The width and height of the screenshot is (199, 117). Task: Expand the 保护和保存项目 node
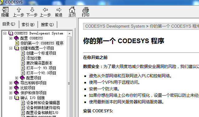(x=11, y=93)
